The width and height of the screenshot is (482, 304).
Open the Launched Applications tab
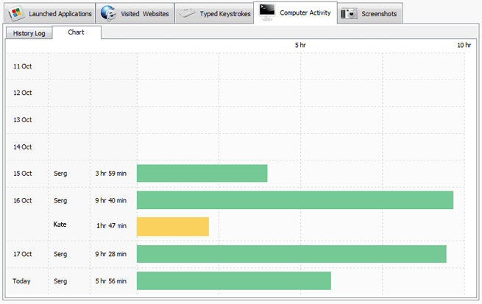click(49, 13)
